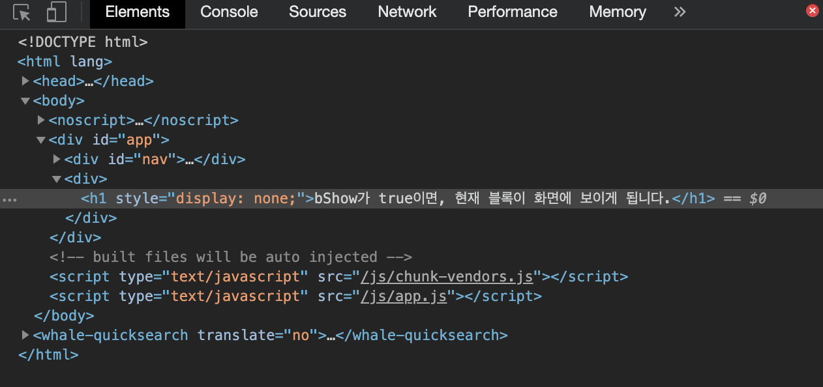Select the html lang opening tag
This screenshot has height=387, width=823.
click(x=65, y=62)
